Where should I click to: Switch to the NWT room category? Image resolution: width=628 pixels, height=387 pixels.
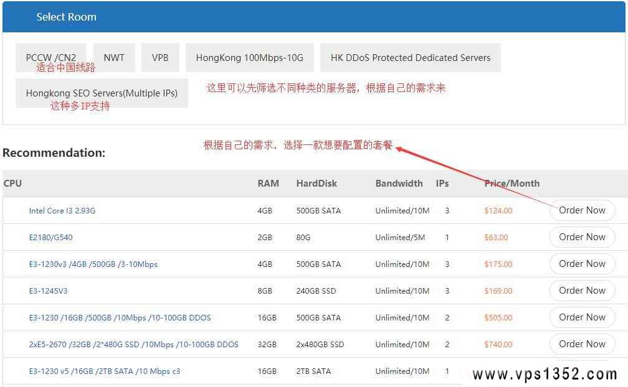pyautogui.click(x=114, y=57)
